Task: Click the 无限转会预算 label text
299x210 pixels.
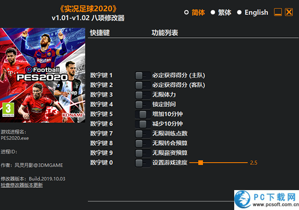Action: tap(170, 143)
